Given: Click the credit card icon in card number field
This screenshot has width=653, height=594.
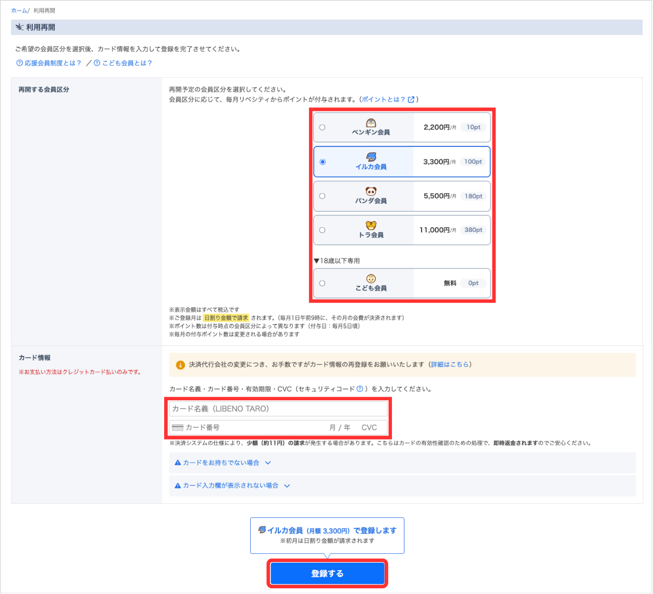Looking at the screenshot, I should (178, 428).
